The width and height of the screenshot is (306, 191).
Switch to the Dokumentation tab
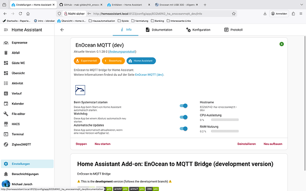[159, 30]
